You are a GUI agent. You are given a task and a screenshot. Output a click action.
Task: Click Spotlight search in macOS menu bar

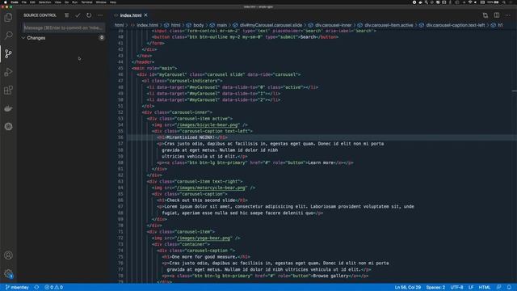(504, 2)
